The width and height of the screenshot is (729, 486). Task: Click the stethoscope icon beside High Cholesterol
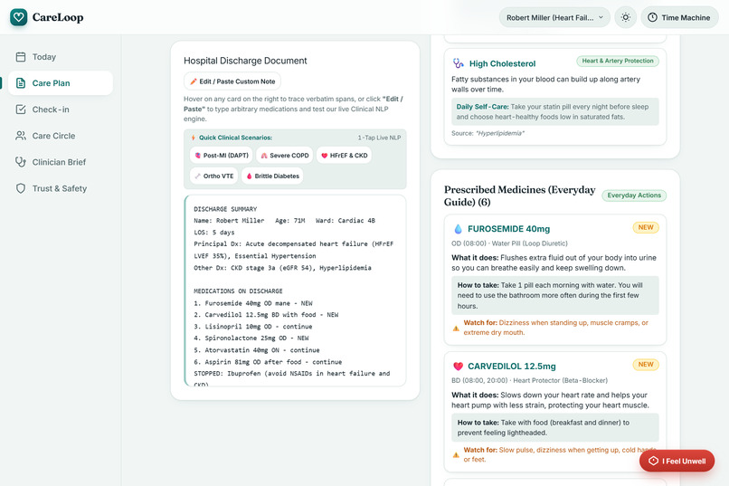pos(458,63)
